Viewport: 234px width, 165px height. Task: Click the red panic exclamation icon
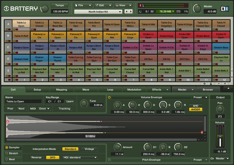click(140, 5)
